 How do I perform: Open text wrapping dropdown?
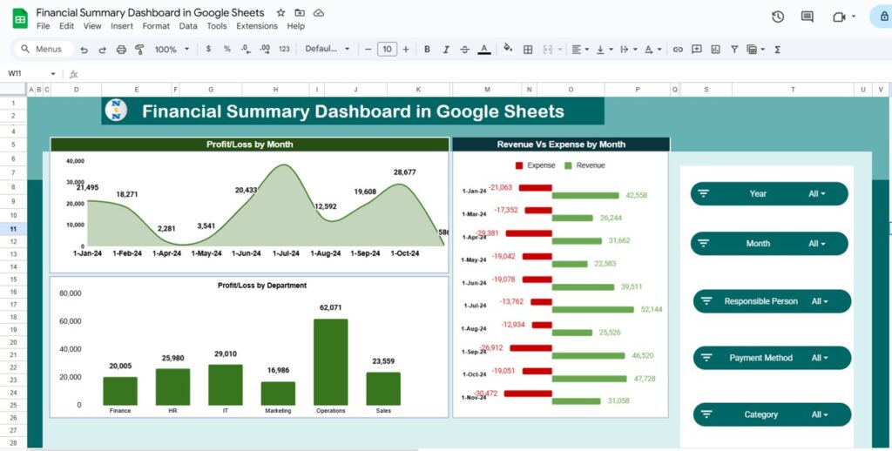628,50
